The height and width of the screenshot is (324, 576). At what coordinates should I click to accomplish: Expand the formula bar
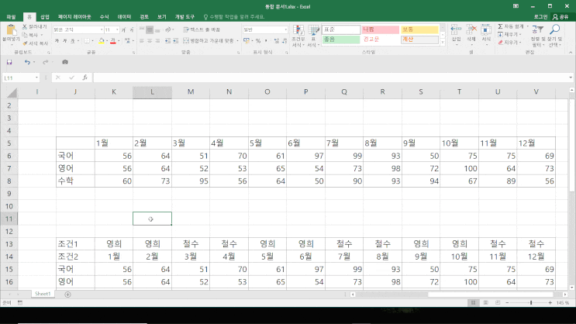571,78
